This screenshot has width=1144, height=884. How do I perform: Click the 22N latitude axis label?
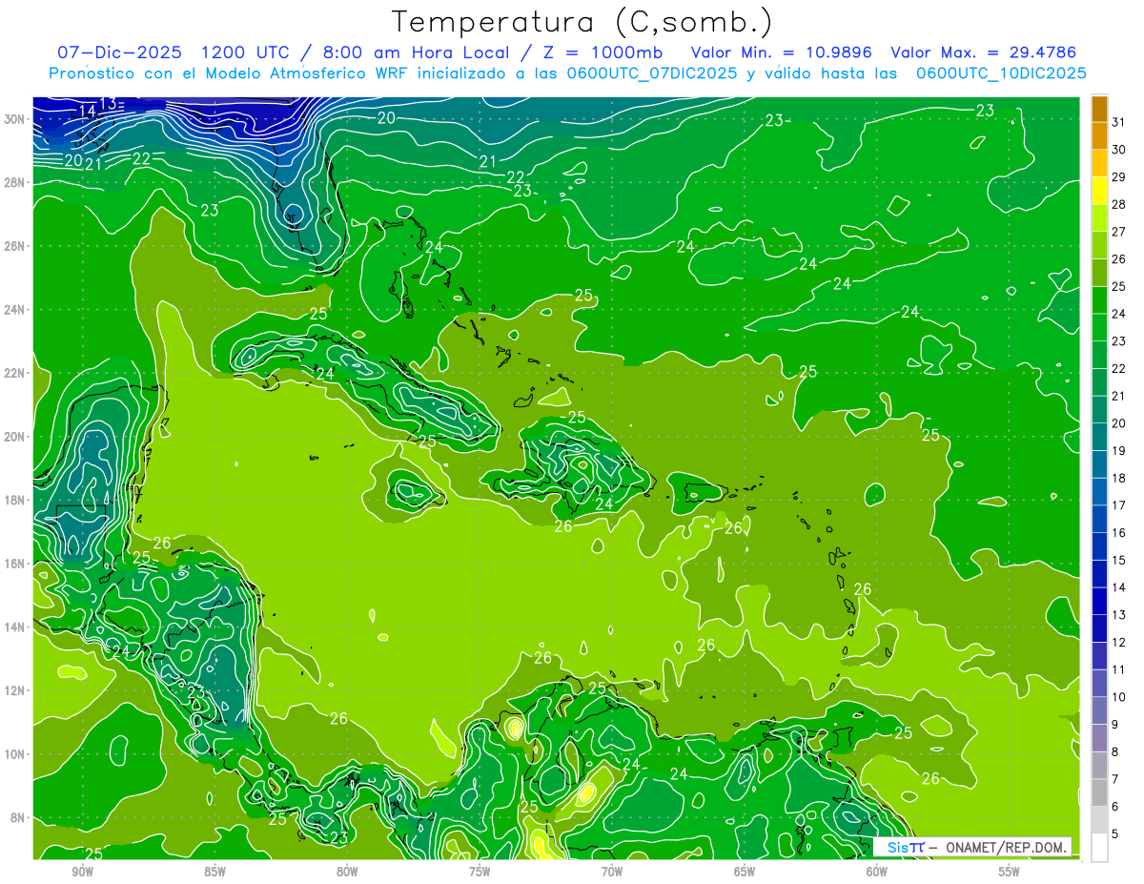pos(15,373)
